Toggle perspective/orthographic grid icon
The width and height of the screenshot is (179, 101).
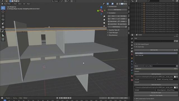104,26
